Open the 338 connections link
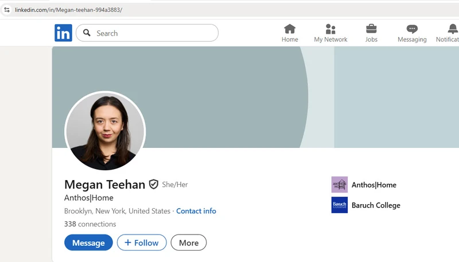Image resolution: width=459 pixels, height=262 pixels. (90, 224)
